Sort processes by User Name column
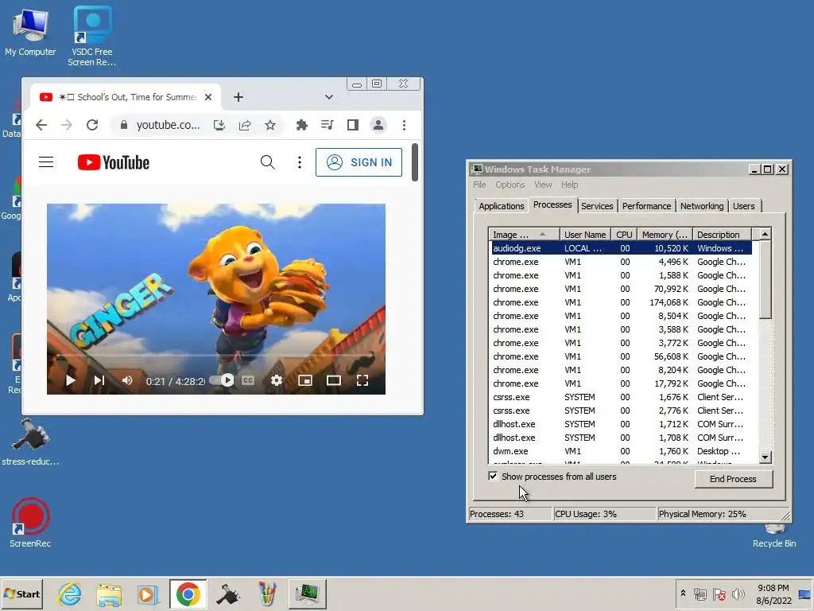 (585, 235)
